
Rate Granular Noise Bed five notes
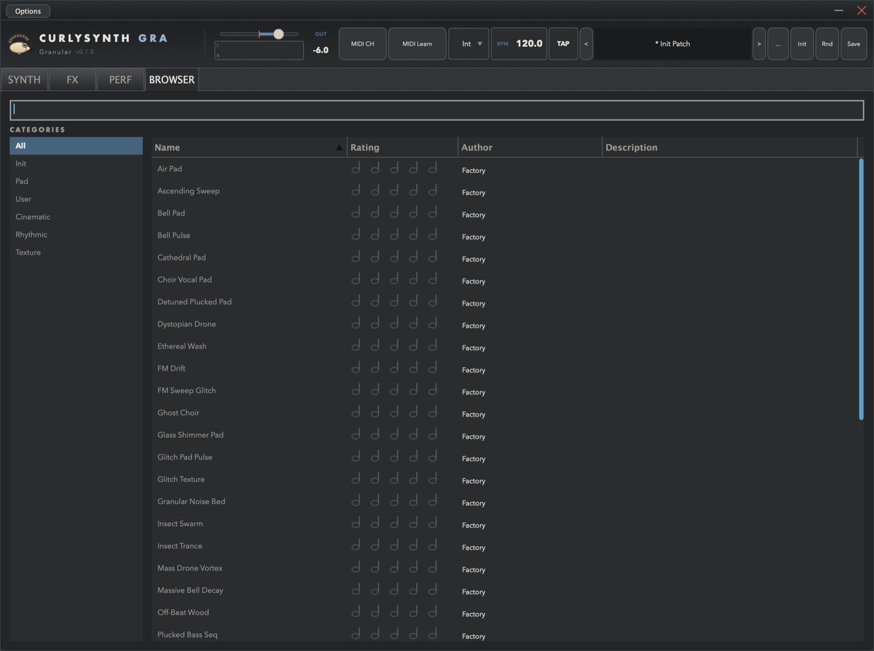pos(433,501)
